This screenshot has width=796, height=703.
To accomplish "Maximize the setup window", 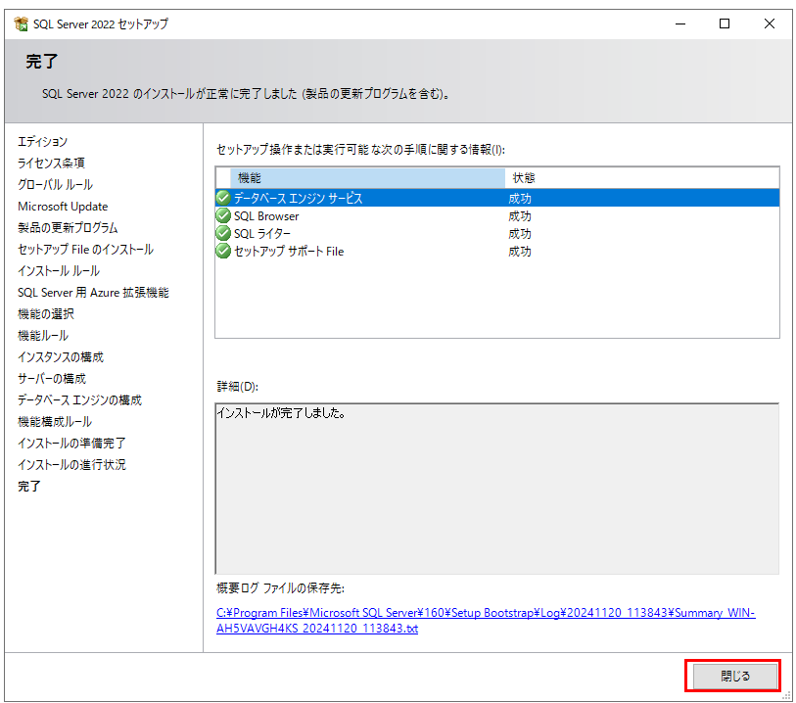I will [x=725, y=23].
